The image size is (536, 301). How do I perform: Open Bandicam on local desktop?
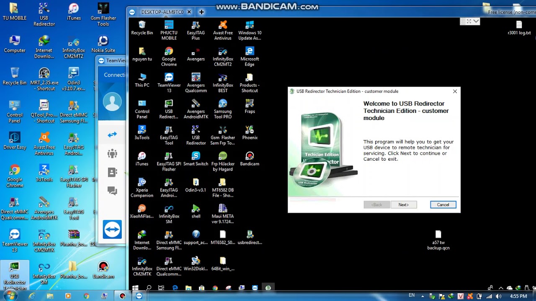click(x=103, y=270)
